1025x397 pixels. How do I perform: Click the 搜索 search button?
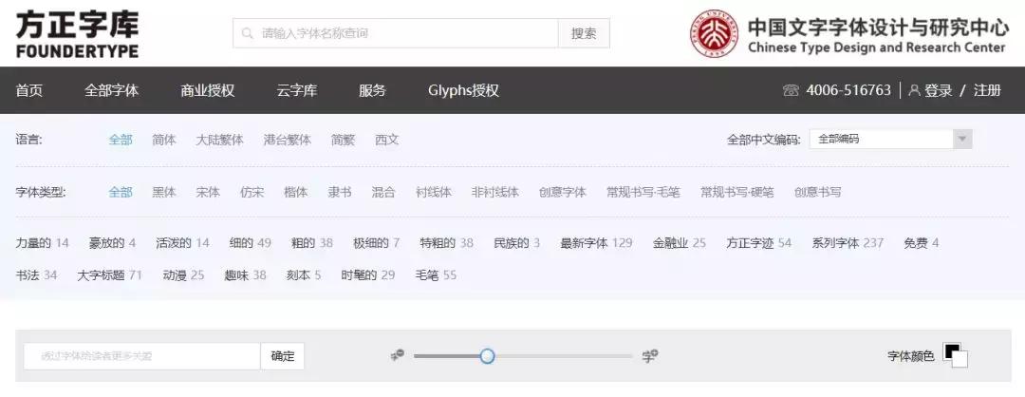pos(584,33)
